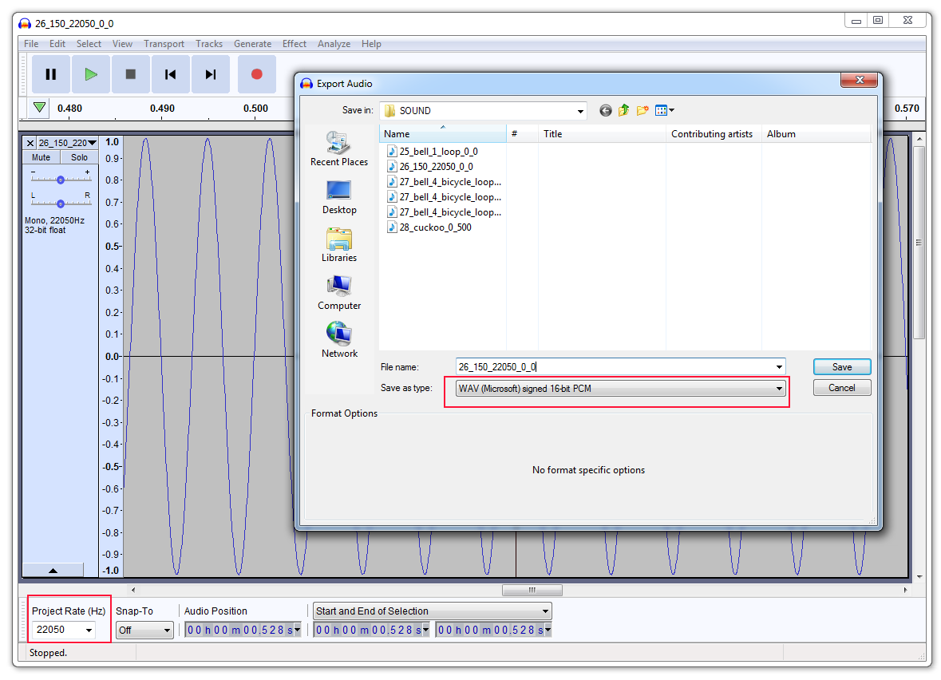Open Desktop in the dialog sidebar
This screenshot has width=941, height=680.
(x=339, y=197)
